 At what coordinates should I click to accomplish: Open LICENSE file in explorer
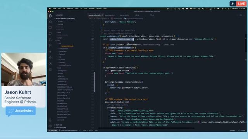click(60, 101)
